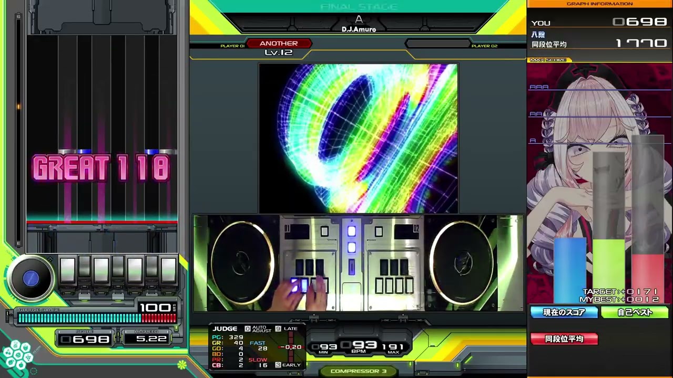Click the gauge percentage 100 readout
The width and height of the screenshot is (673, 378).
click(x=156, y=308)
